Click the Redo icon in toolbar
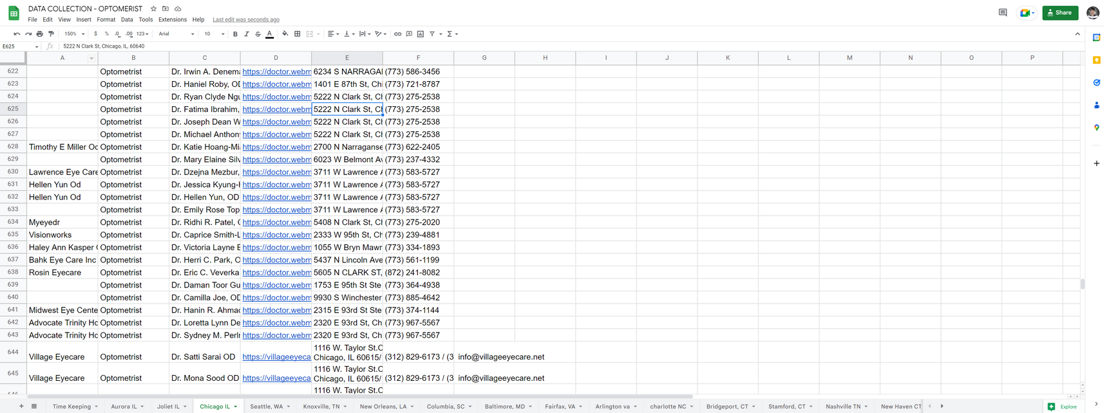The width and height of the screenshot is (1104, 413). (28, 34)
